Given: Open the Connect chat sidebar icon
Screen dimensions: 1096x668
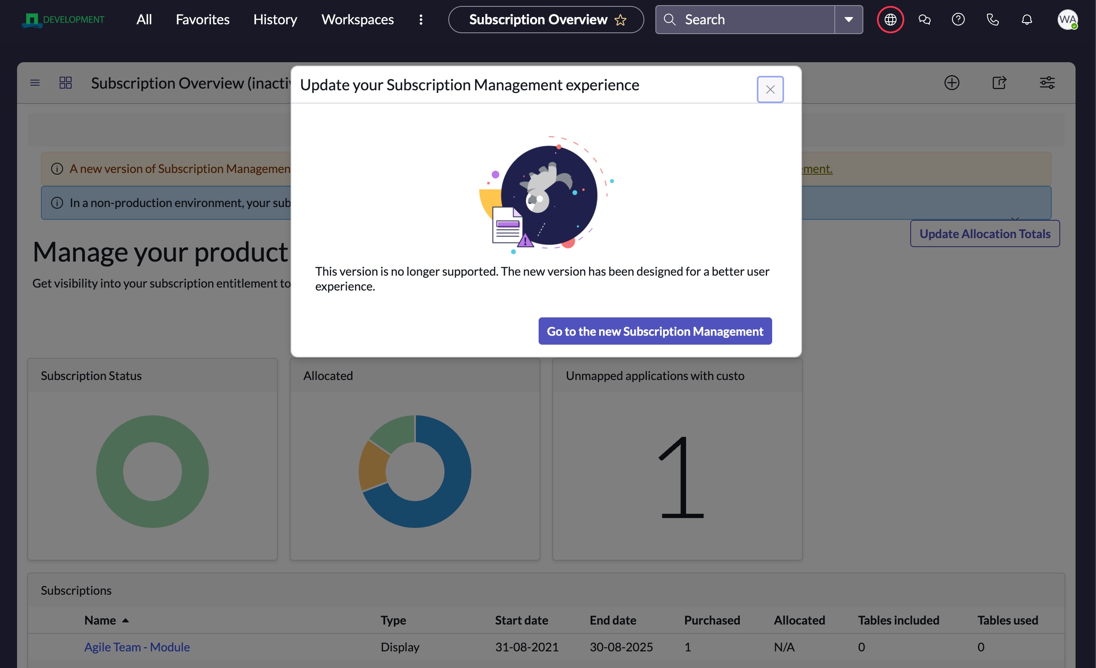Looking at the screenshot, I should [x=924, y=20].
